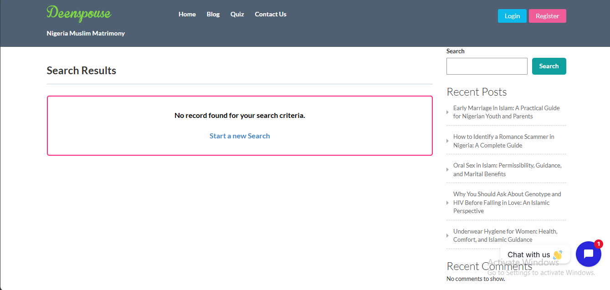The height and width of the screenshot is (290, 610).
Task: Go to the Blog page
Action: 213,14
